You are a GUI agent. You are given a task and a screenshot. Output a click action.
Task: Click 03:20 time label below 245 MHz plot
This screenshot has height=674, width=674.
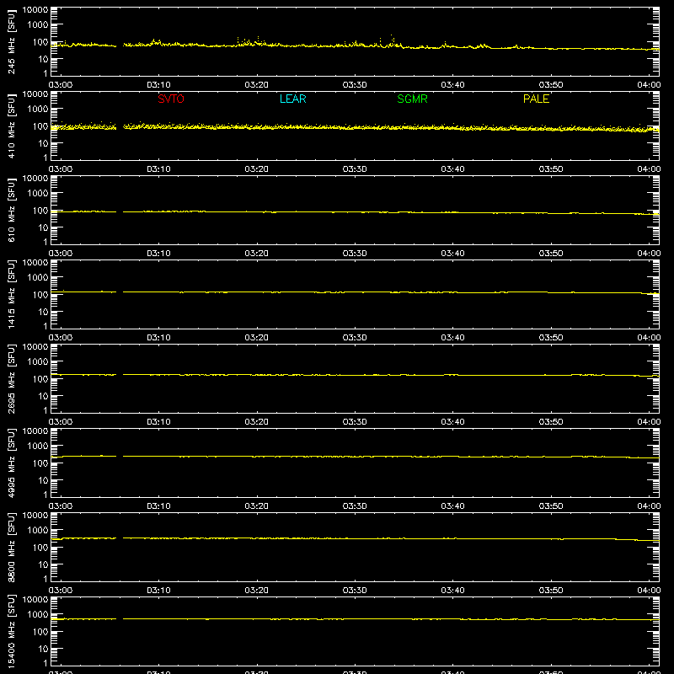pos(257,85)
